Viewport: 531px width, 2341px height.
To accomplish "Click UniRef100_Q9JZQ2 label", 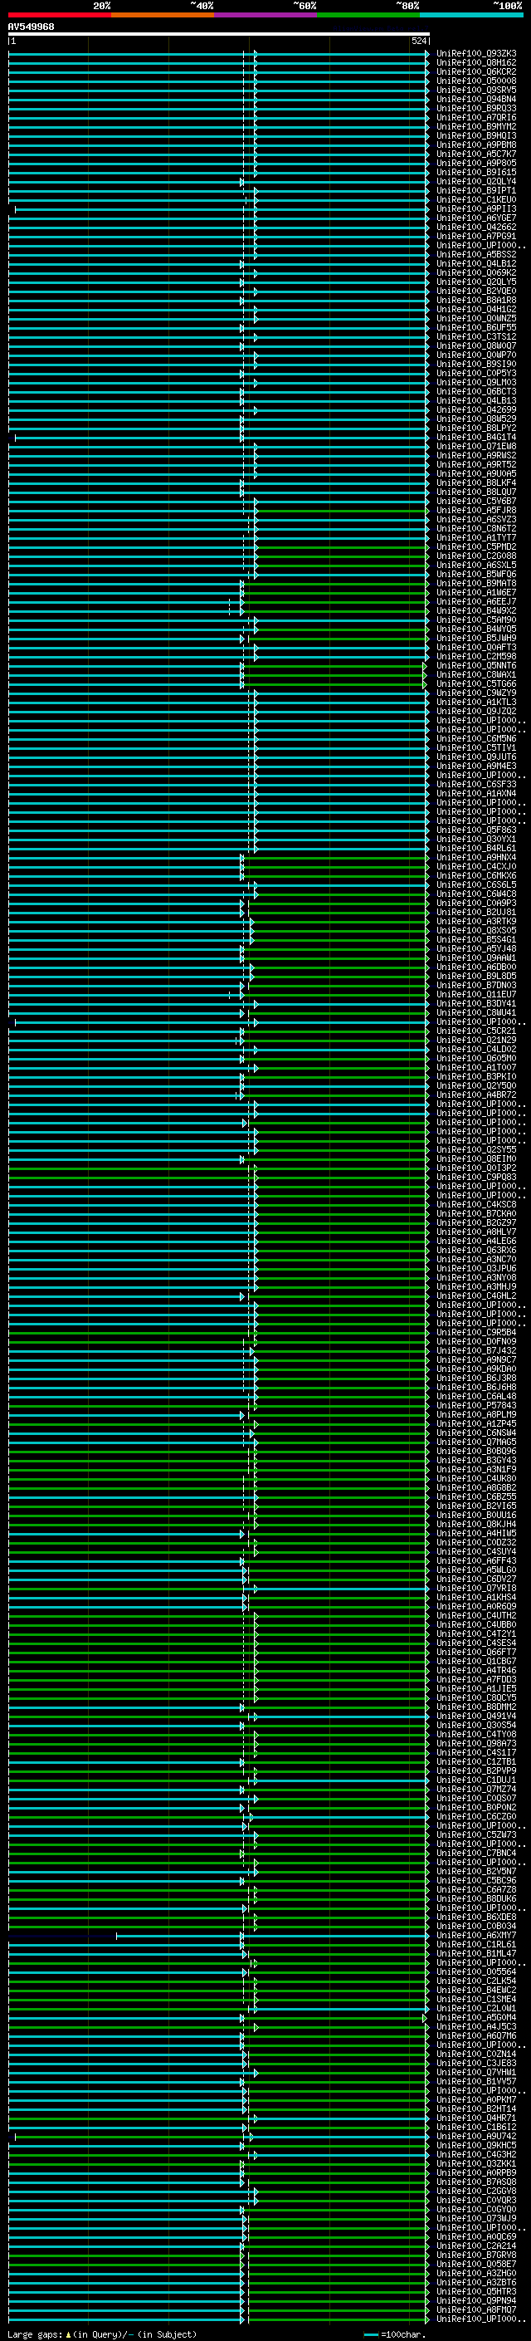I will coord(476,711).
